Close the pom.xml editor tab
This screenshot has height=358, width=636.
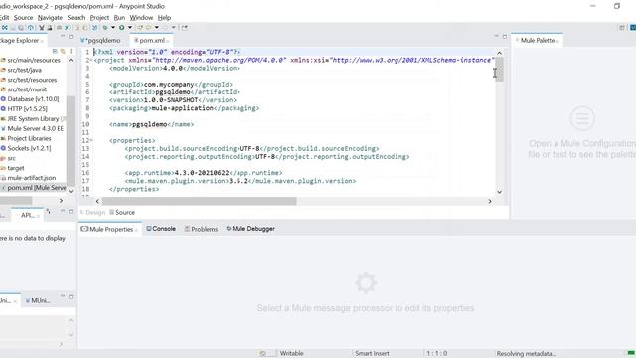point(168,41)
